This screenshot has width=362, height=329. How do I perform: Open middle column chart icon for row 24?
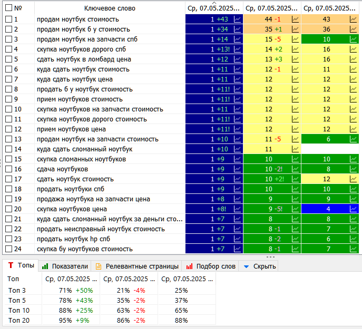(296, 249)
